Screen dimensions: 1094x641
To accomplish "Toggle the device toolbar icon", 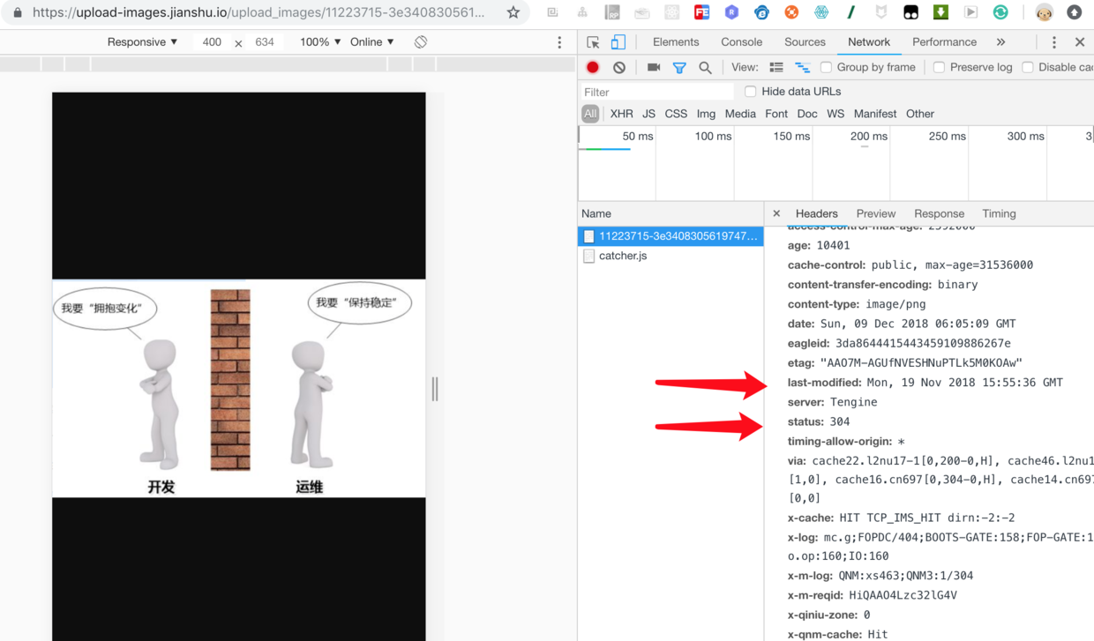I will pos(618,42).
